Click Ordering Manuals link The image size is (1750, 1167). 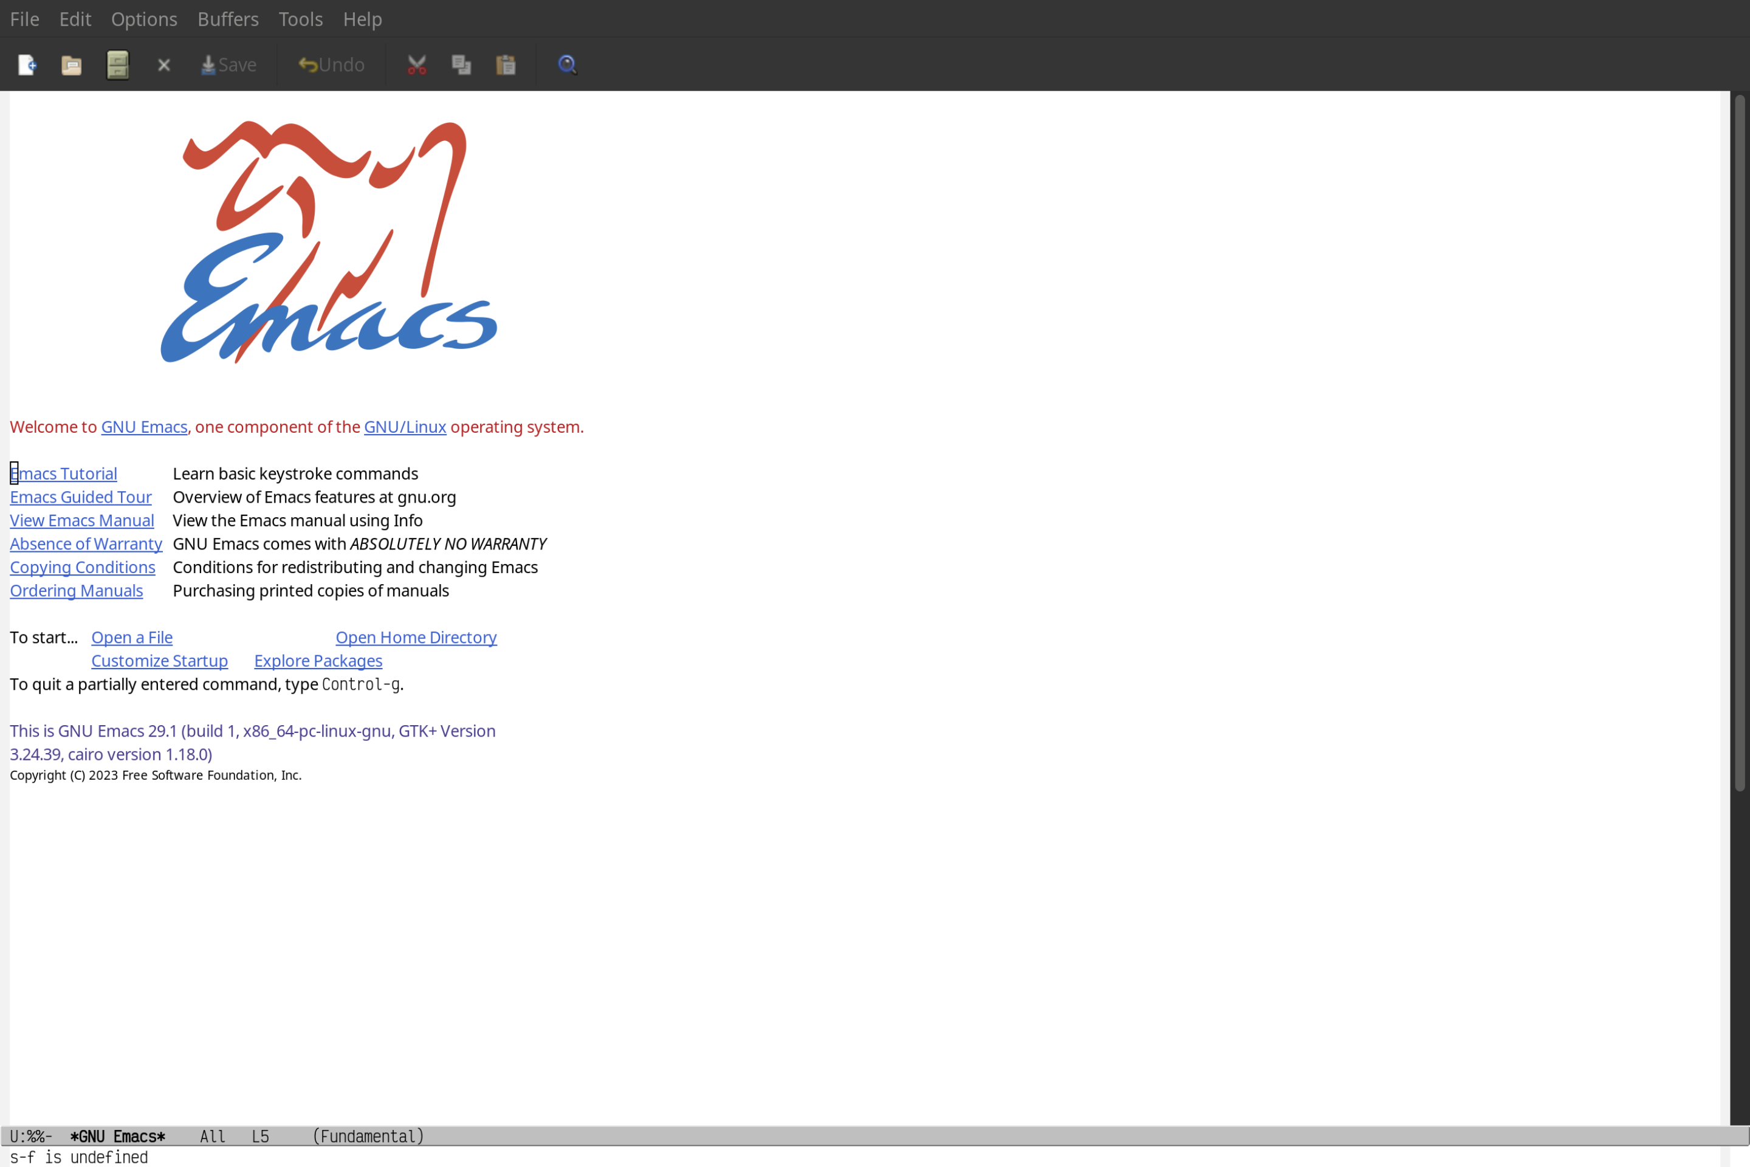point(75,590)
